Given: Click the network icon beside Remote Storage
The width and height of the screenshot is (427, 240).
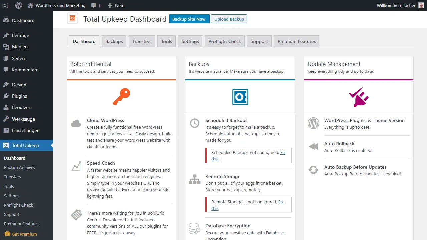Looking at the screenshot, I should (x=195, y=179).
